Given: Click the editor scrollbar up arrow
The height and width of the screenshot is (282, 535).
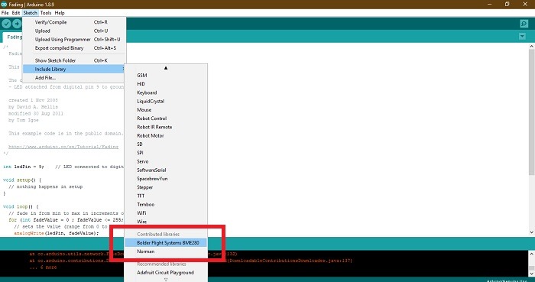Looking at the screenshot, I should pyautogui.click(x=531, y=46).
